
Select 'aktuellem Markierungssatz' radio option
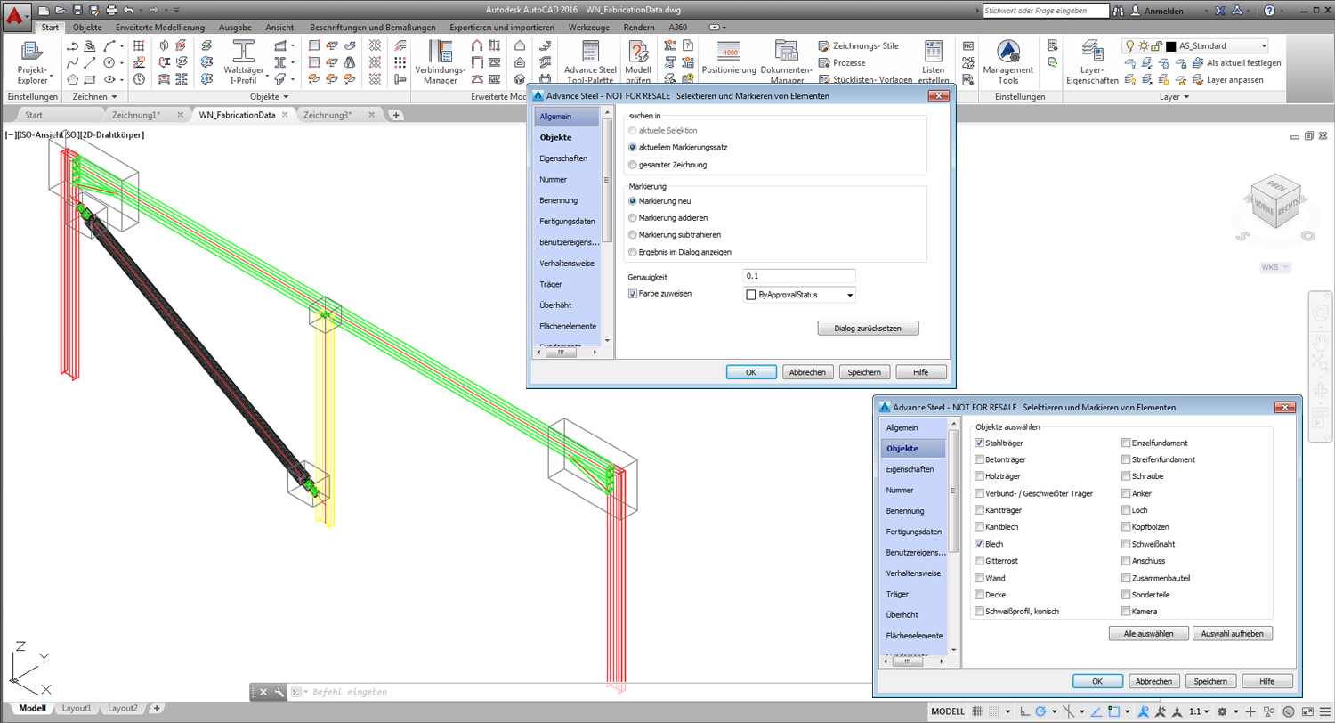pos(633,147)
